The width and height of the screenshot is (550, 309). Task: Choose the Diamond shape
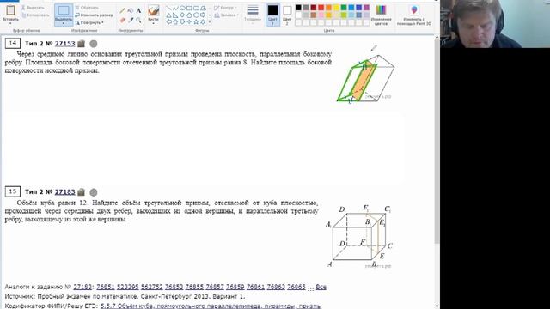[182, 15]
